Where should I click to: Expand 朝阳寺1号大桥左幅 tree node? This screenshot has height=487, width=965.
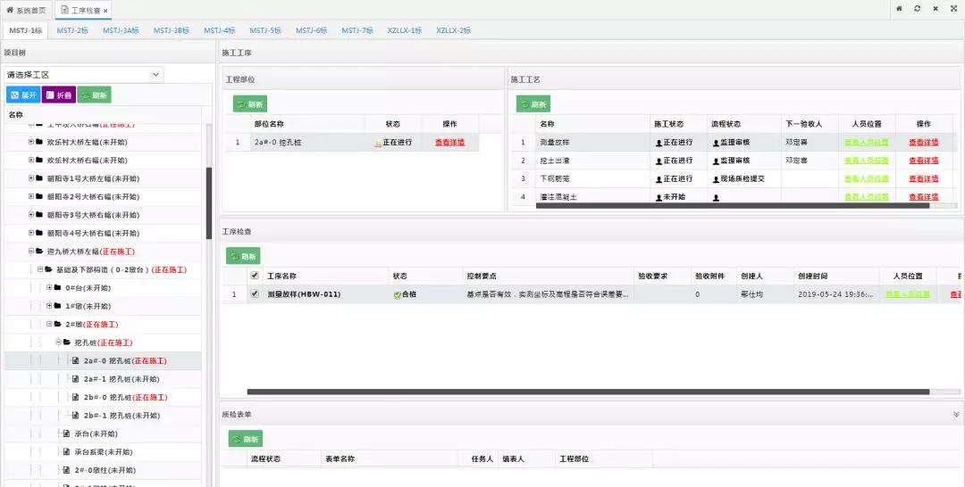pyautogui.click(x=30, y=178)
